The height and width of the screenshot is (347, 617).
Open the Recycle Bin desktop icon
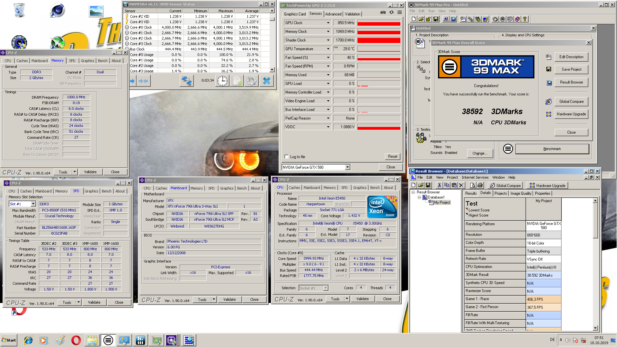[19, 10]
